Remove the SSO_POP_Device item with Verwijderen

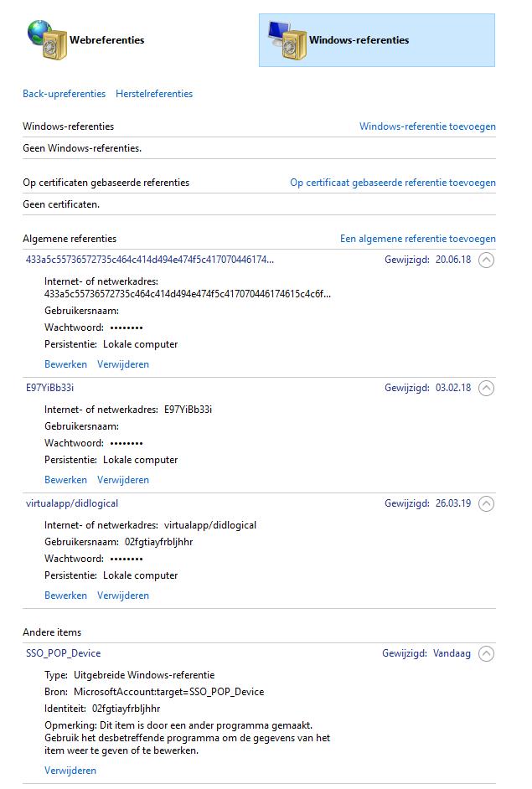[70, 771]
